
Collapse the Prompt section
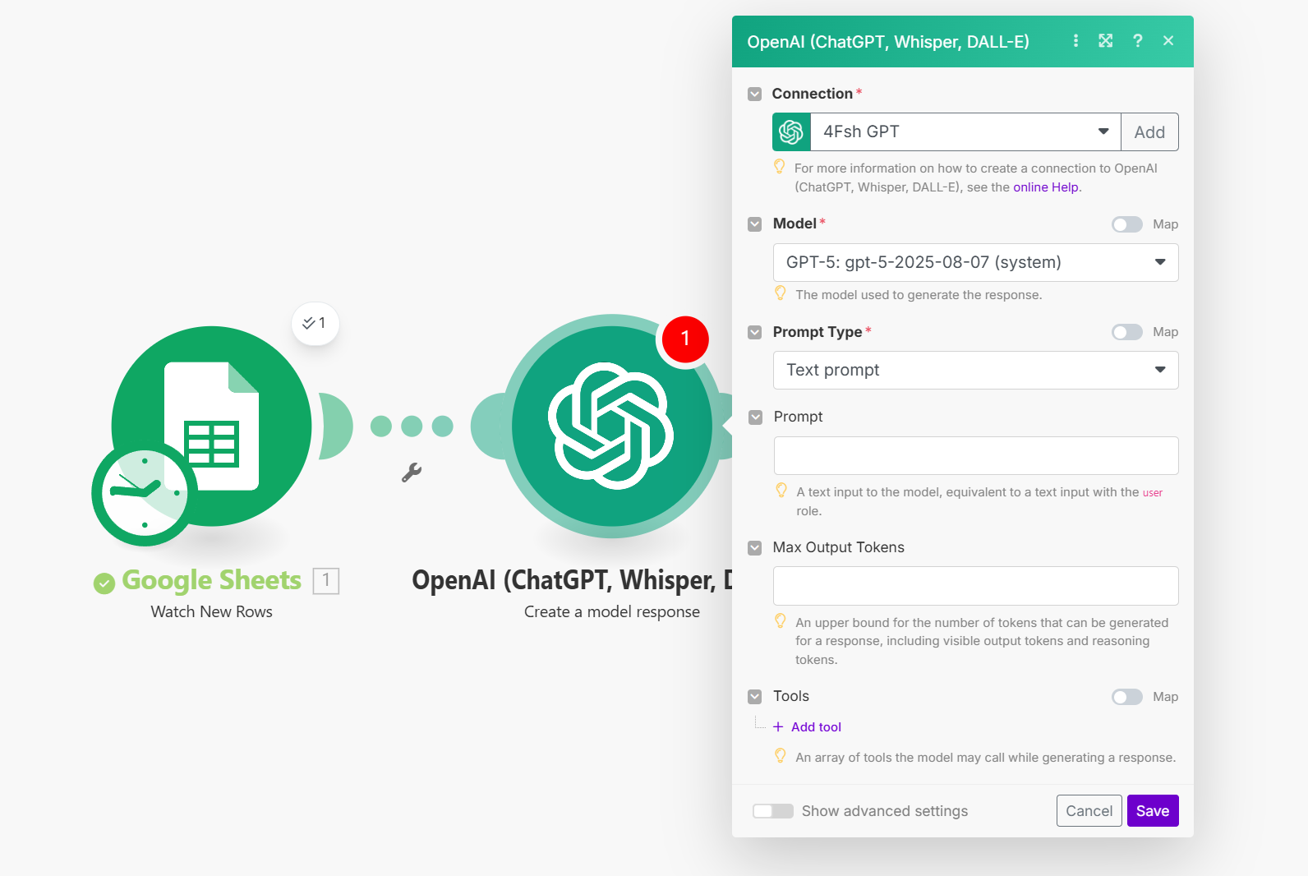coord(756,417)
